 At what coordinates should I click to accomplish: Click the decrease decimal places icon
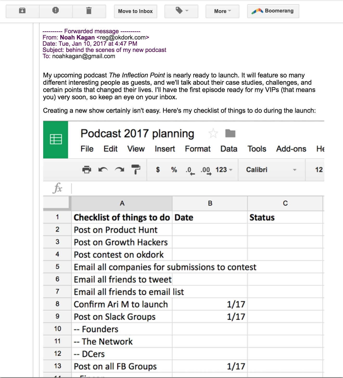click(190, 170)
